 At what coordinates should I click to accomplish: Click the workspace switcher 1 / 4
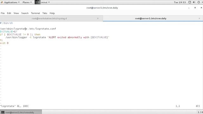200,112
